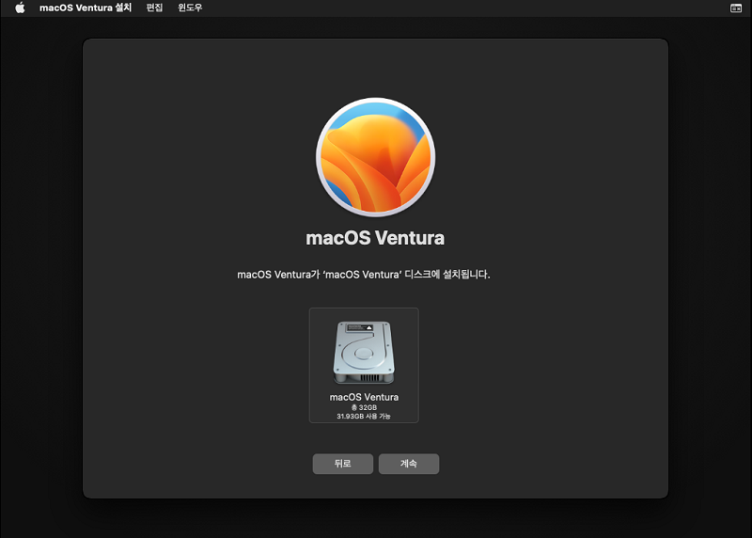Select the macOS Ventura hard disk icon
Screen dimensions: 752x538
tap(364, 353)
